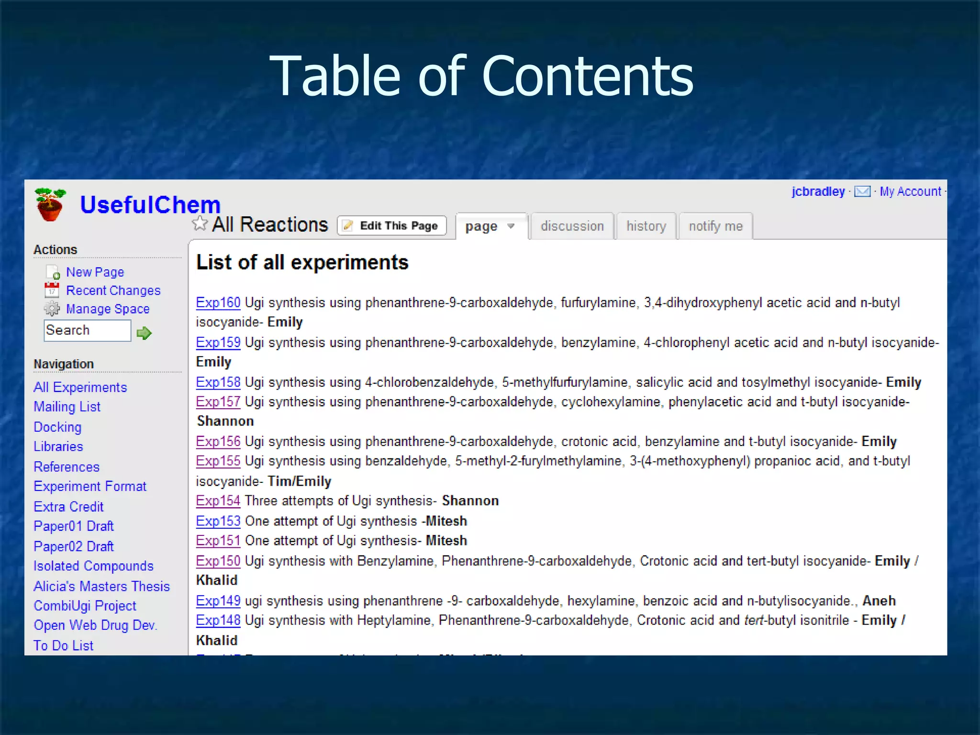Click the Edit This Page button
The image size is (980, 735).
click(x=392, y=225)
